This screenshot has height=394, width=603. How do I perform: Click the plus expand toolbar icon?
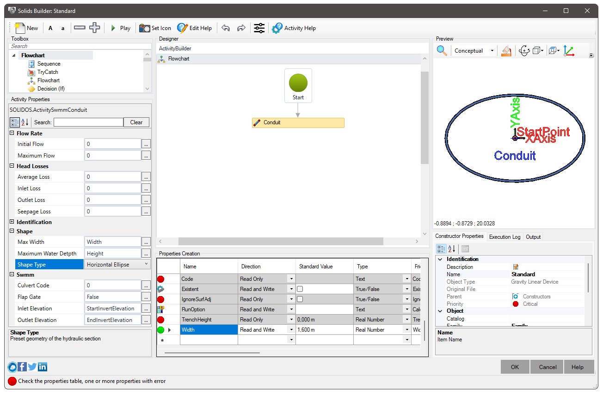pyautogui.click(x=94, y=28)
